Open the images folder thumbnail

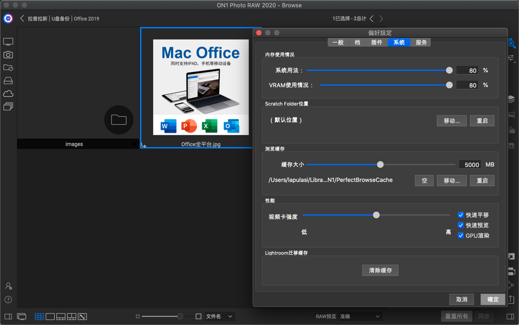tap(78, 88)
